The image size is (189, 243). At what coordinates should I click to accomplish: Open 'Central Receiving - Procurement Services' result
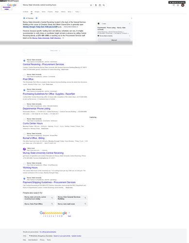click(43, 64)
